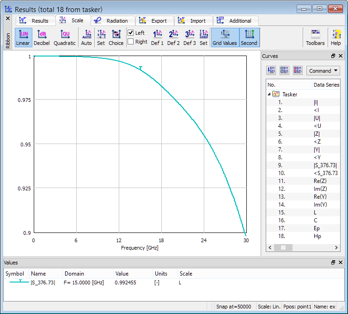Screen dimensions: 348x314
Task: Click the |S_376.73| row in Values
Action: pos(43,283)
